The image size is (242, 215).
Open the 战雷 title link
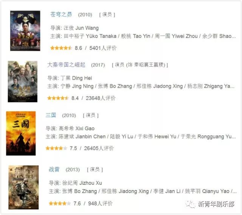pos(54,170)
